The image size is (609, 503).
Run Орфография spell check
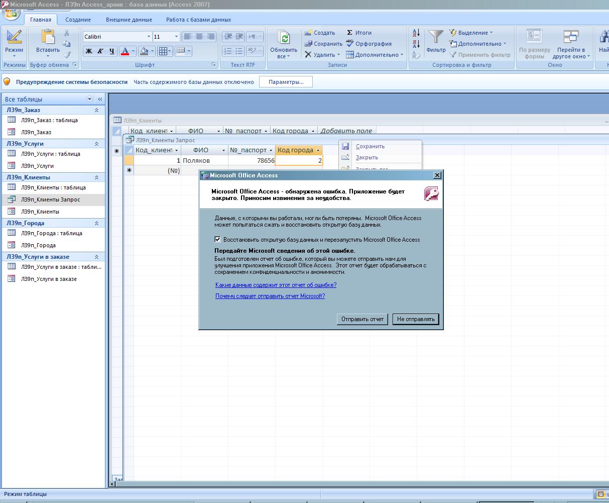(369, 44)
